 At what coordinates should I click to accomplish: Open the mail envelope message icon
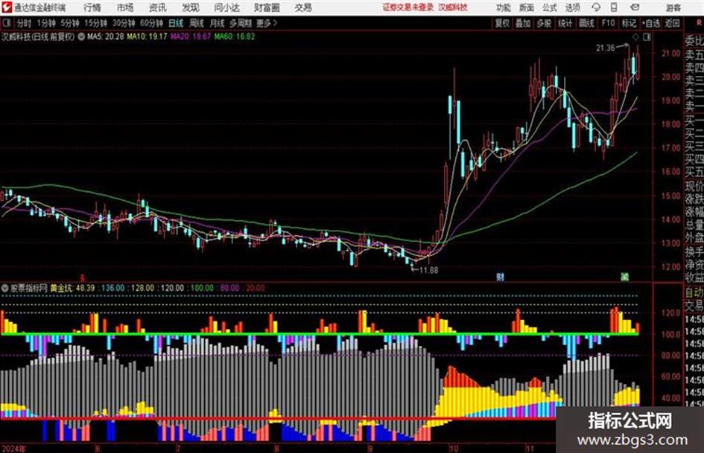click(635, 7)
